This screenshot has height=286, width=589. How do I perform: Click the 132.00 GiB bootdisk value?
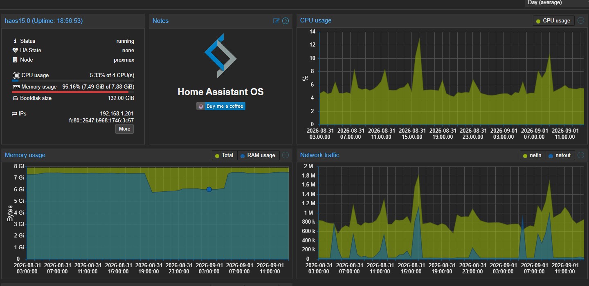pos(121,98)
